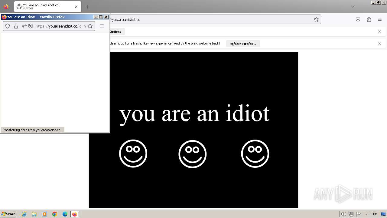Image resolution: width=387 pixels, height=218 pixels.
Task: Open Windows Media Player from taskbar
Action: pos(44,214)
